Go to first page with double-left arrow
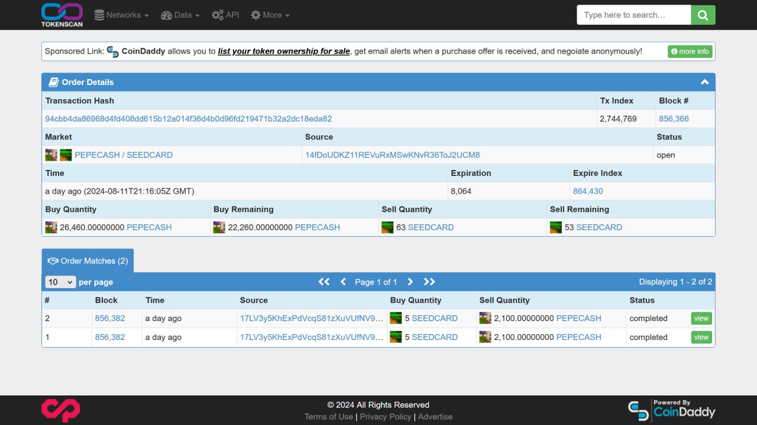 point(324,282)
